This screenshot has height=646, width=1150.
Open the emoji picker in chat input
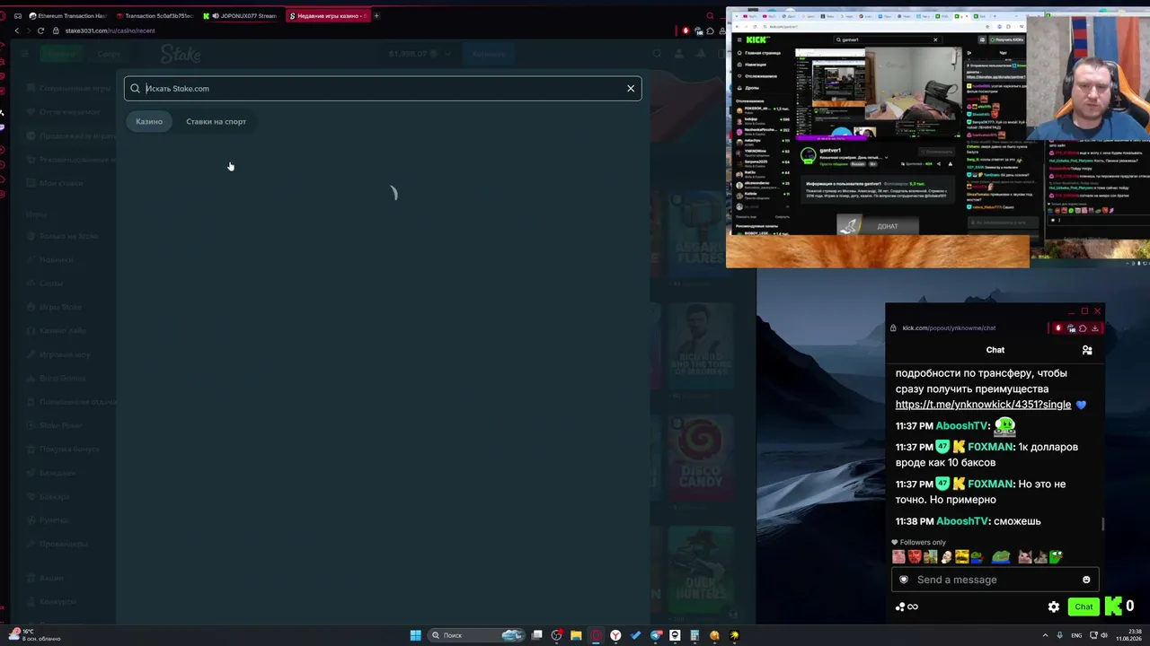click(1086, 580)
